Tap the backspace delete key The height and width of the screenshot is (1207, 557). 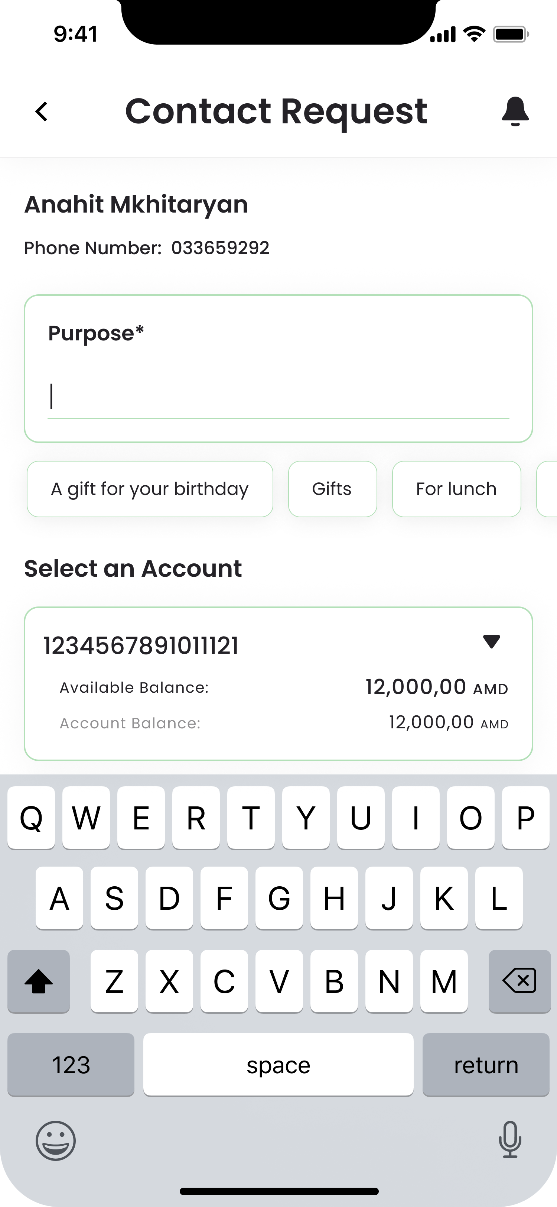click(x=519, y=981)
